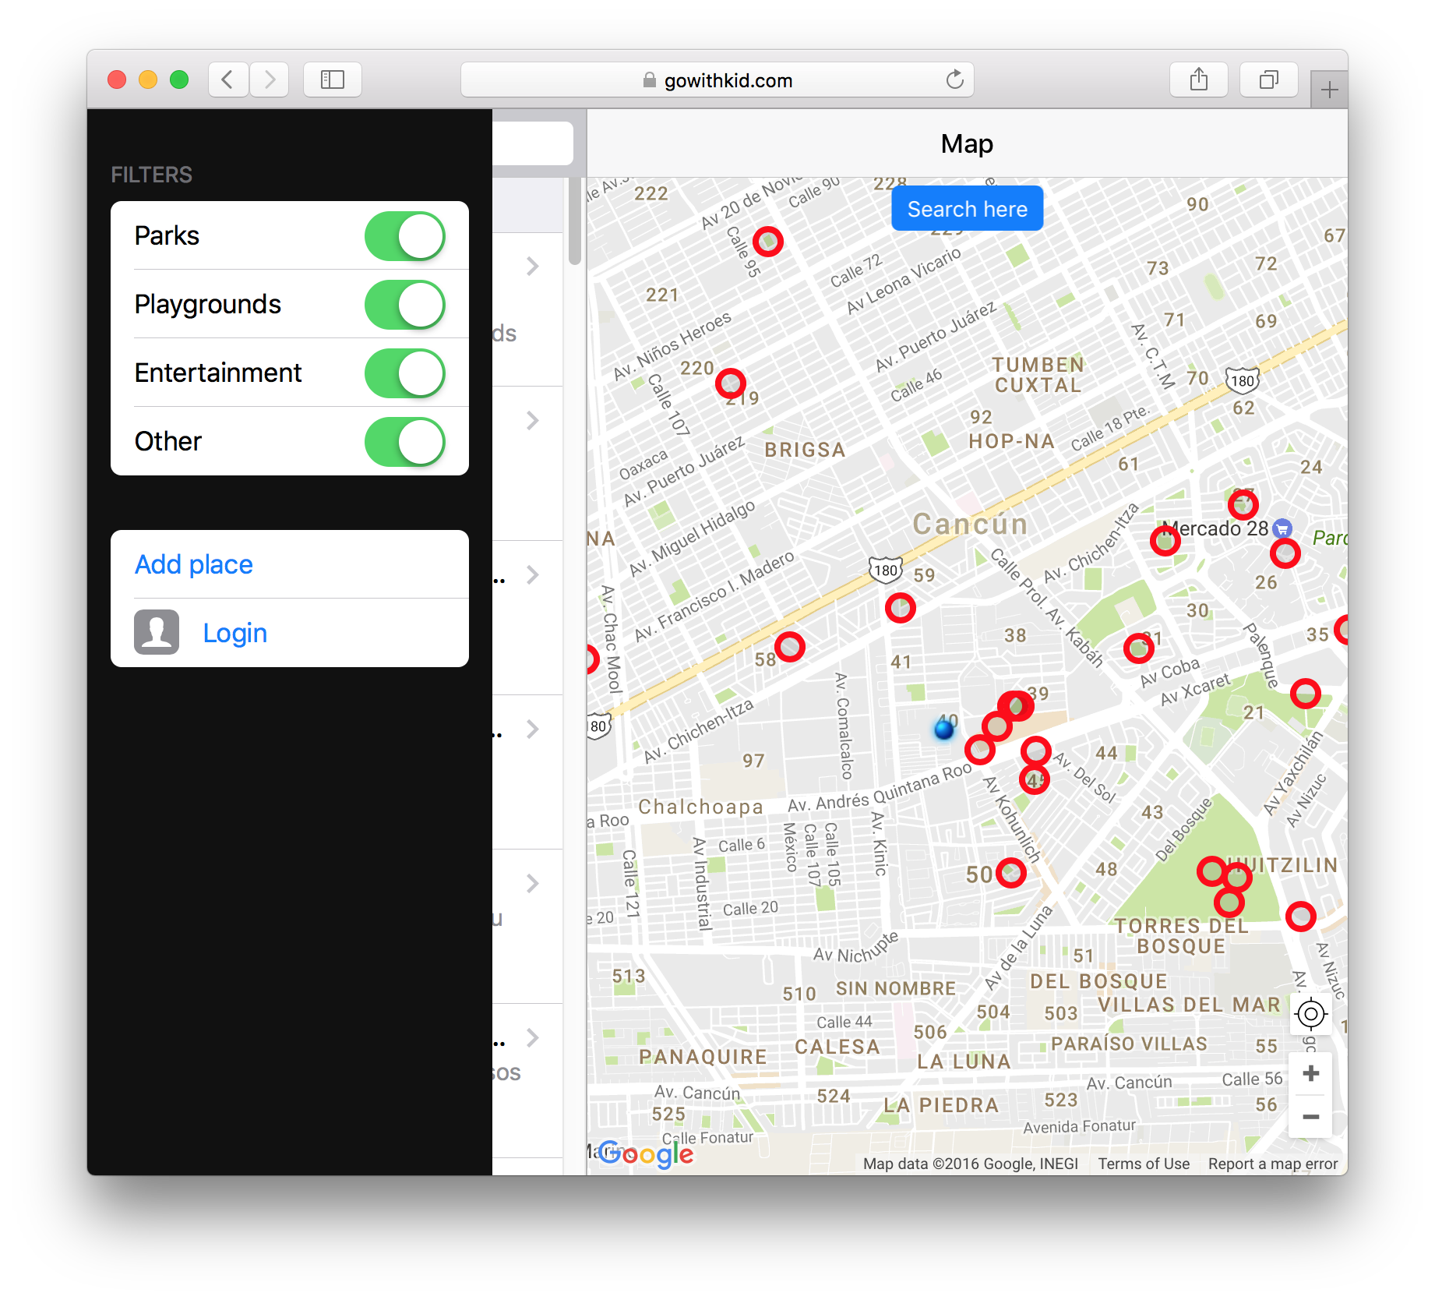Viewport: 1435px width, 1300px height.
Task: Click the gowithkid.com address bar
Action: pyautogui.click(x=717, y=79)
